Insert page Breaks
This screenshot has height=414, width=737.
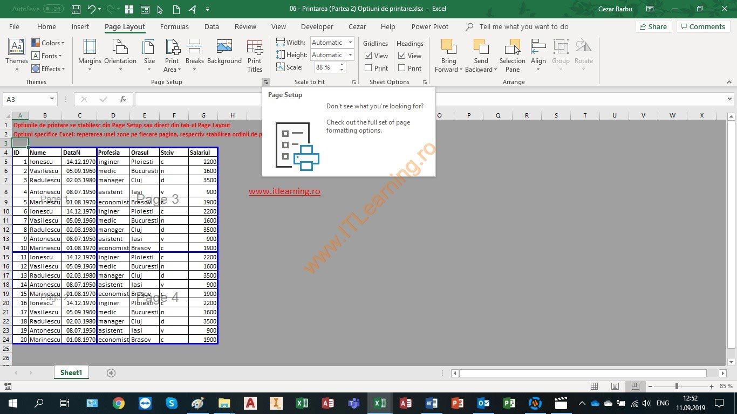(195, 55)
